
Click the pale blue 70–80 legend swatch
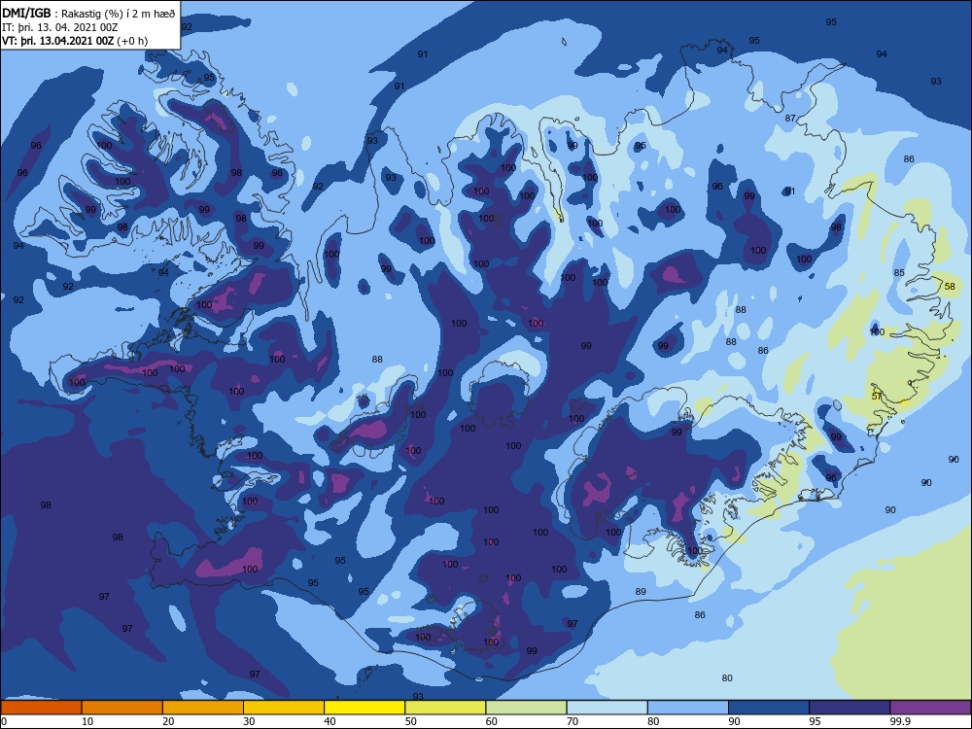pos(607,708)
